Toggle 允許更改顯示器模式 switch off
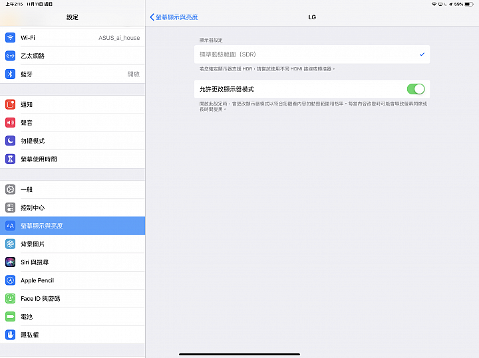 click(416, 89)
